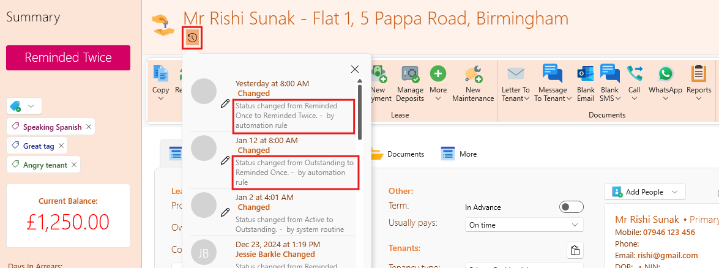Click the history popup scrollbar
Viewport: 719px width, 268px height.
[360, 111]
